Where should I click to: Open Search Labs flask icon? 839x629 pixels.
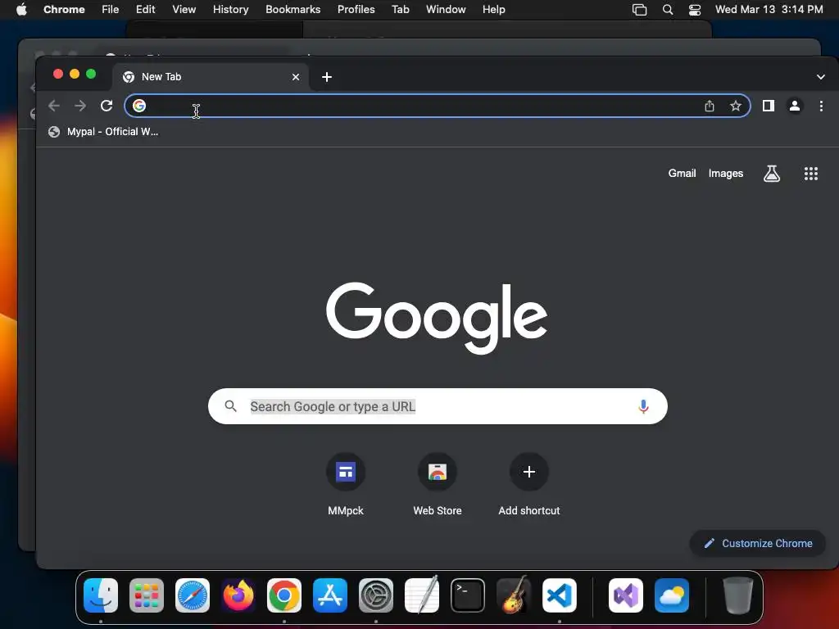771,174
